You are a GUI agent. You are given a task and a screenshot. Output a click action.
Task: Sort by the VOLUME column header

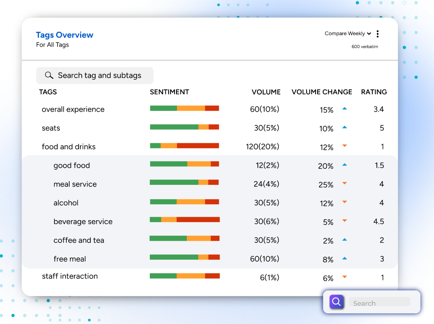[x=266, y=92]
